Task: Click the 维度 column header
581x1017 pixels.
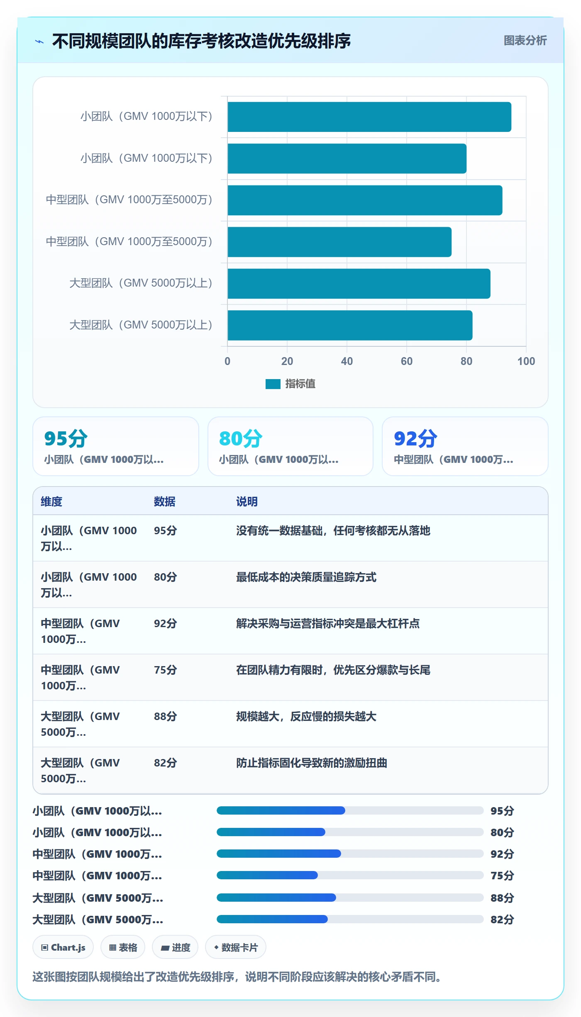Action: (x=51, y=501)
